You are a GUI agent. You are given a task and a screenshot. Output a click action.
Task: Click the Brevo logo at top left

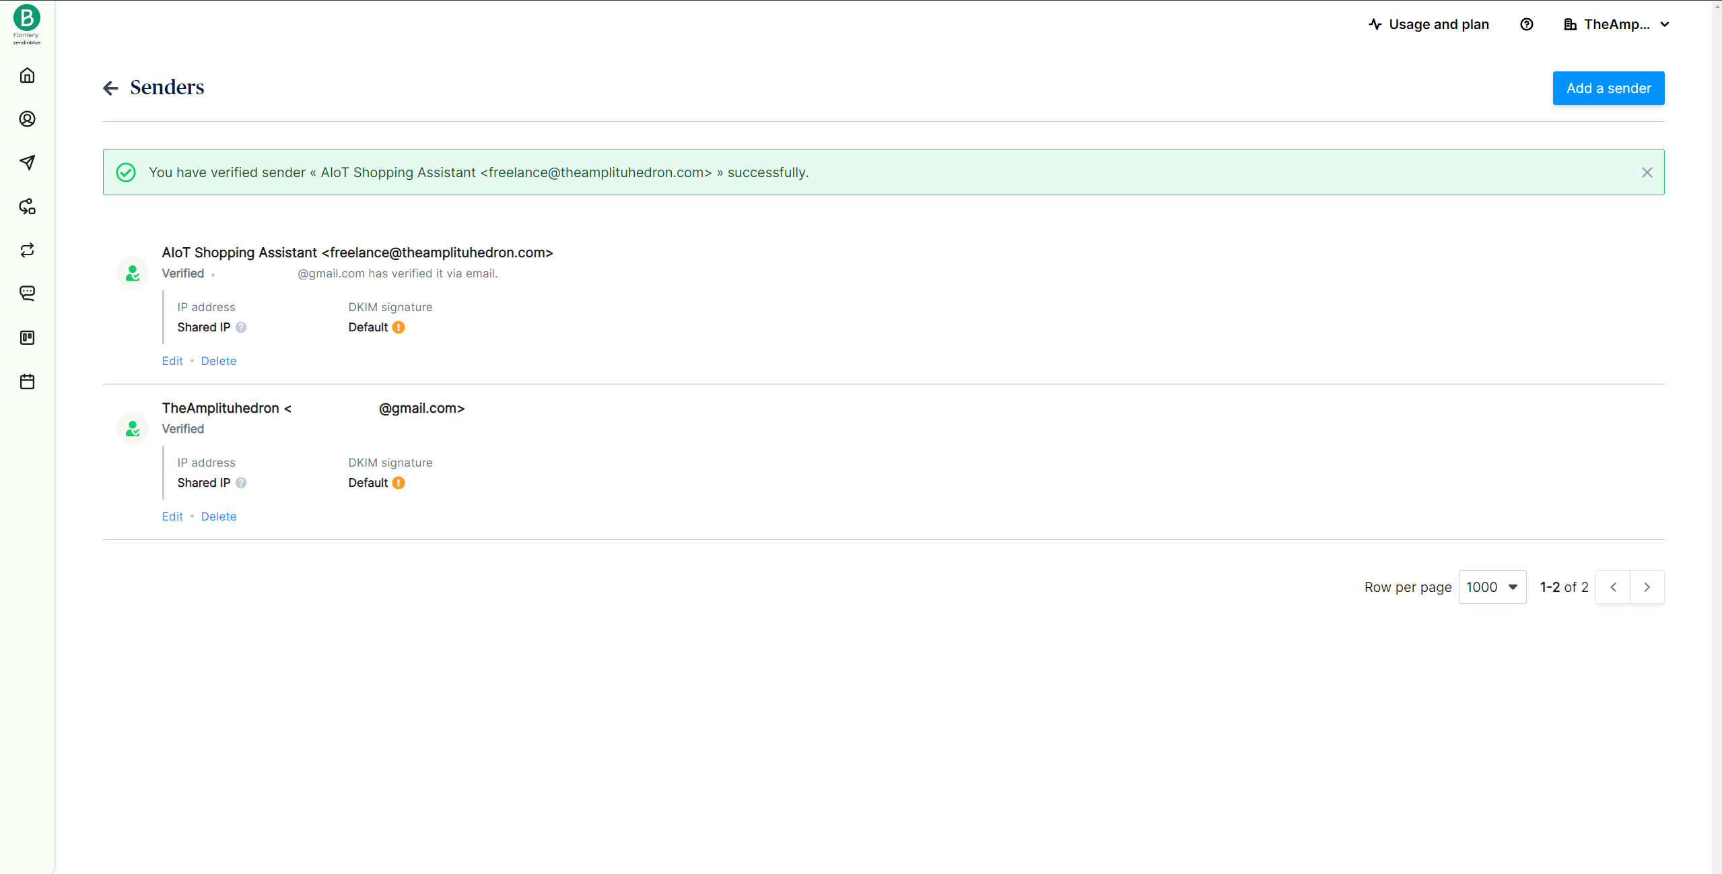26,18
